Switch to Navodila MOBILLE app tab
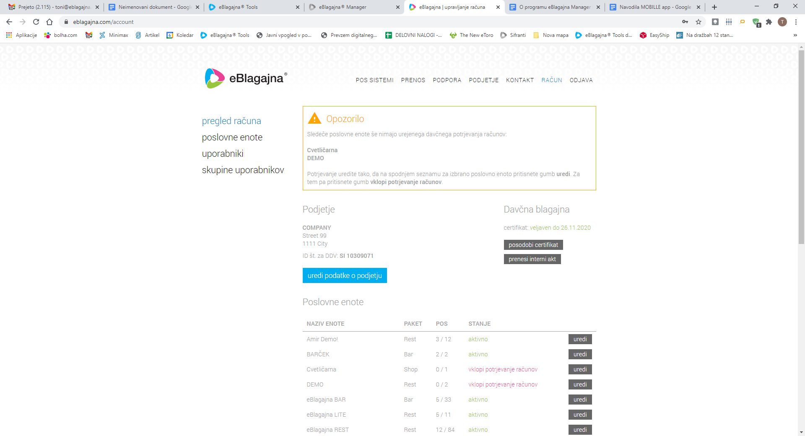 [x=654, y=7]
